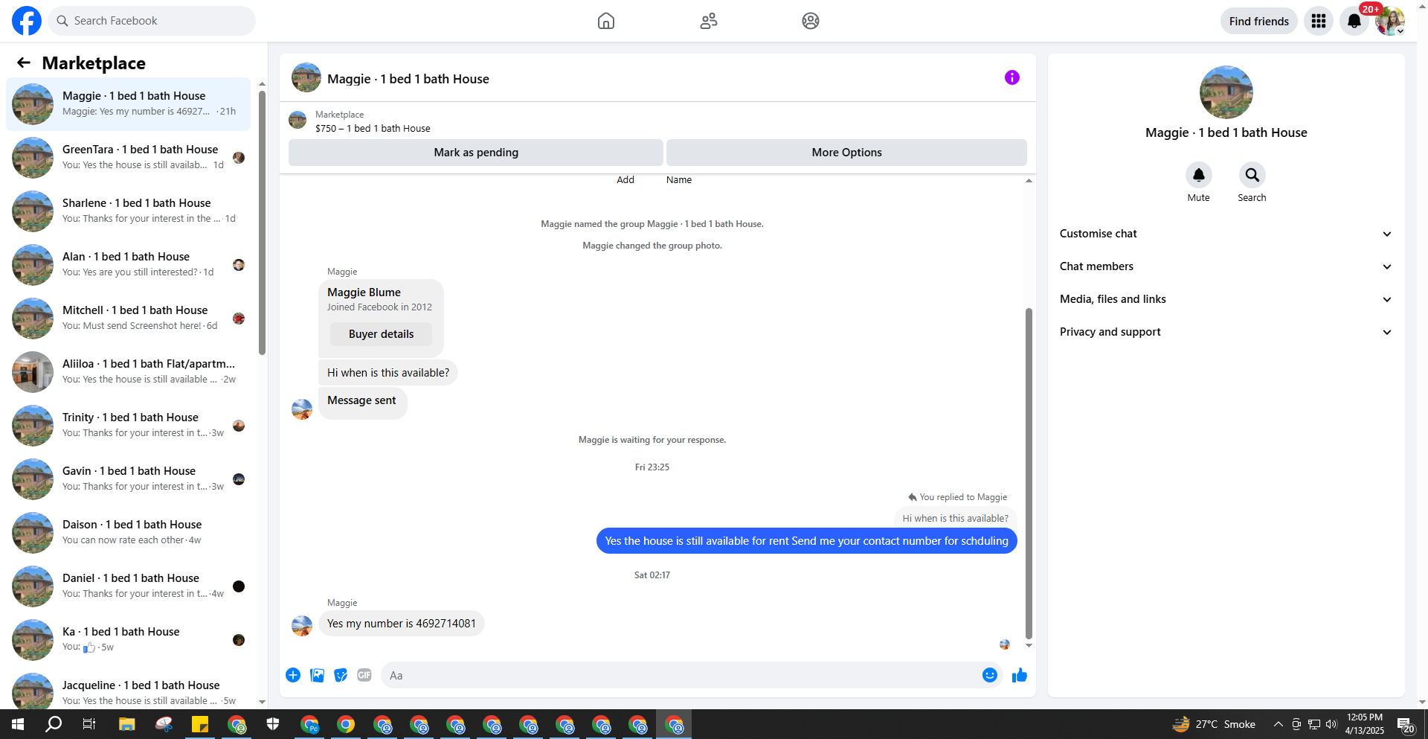The height and width of the screenshot is (739, 1428).
Task: Open the Windows Start menu
Action: [18, 724]
